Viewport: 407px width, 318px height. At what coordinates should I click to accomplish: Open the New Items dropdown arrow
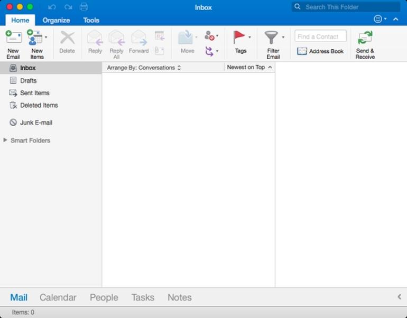(x=46, y=38)
